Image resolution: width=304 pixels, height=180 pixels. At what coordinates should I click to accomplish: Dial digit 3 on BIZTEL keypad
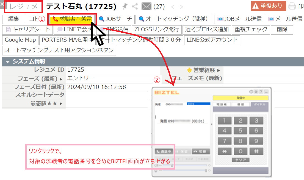point(256,120)
